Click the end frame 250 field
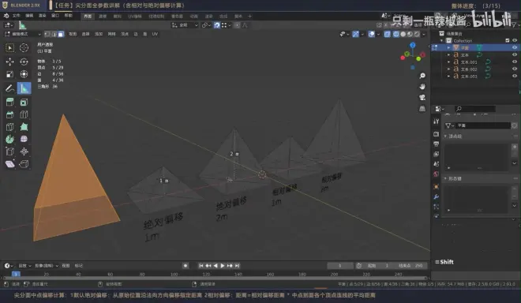 (410, 265)
